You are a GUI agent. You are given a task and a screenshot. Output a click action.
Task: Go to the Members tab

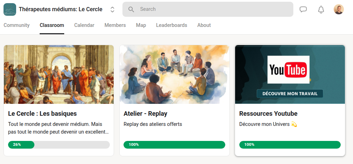pyautogui.click(x=115, y=25)
